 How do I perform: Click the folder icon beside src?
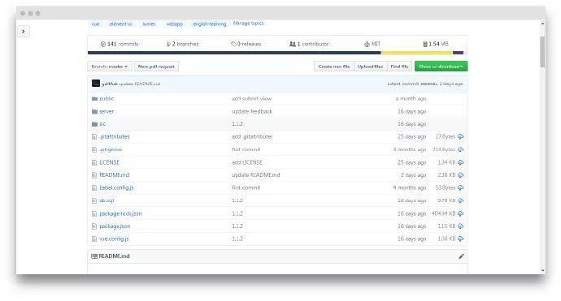click(94, 124)
